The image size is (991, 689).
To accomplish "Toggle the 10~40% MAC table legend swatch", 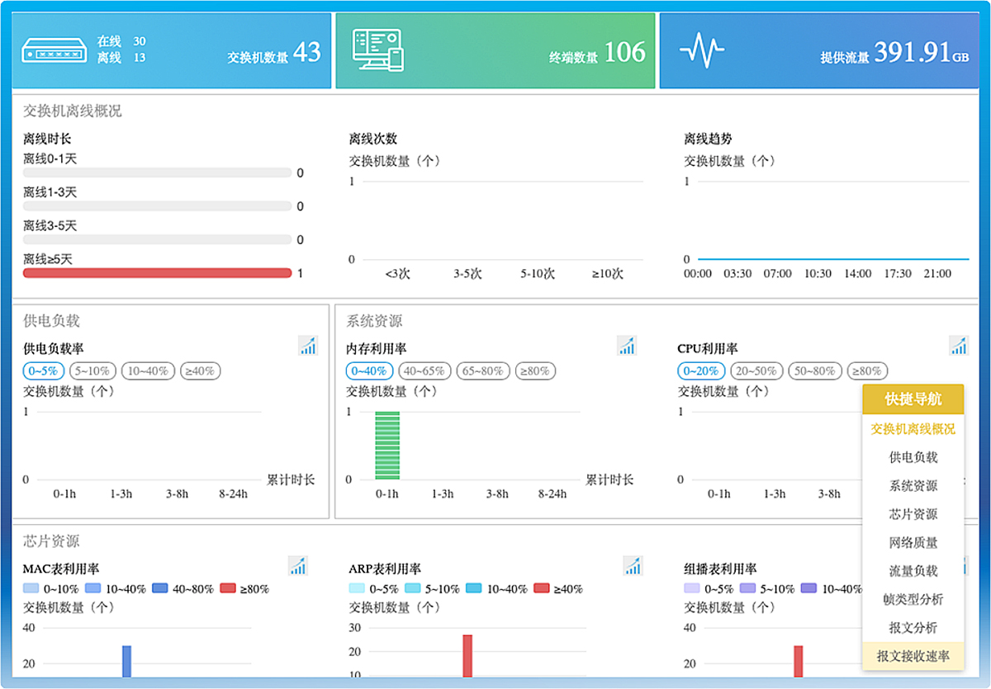I will click(x=93, y=589).
